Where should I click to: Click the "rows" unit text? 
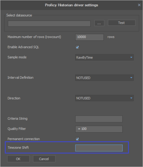tap(111, 37)
